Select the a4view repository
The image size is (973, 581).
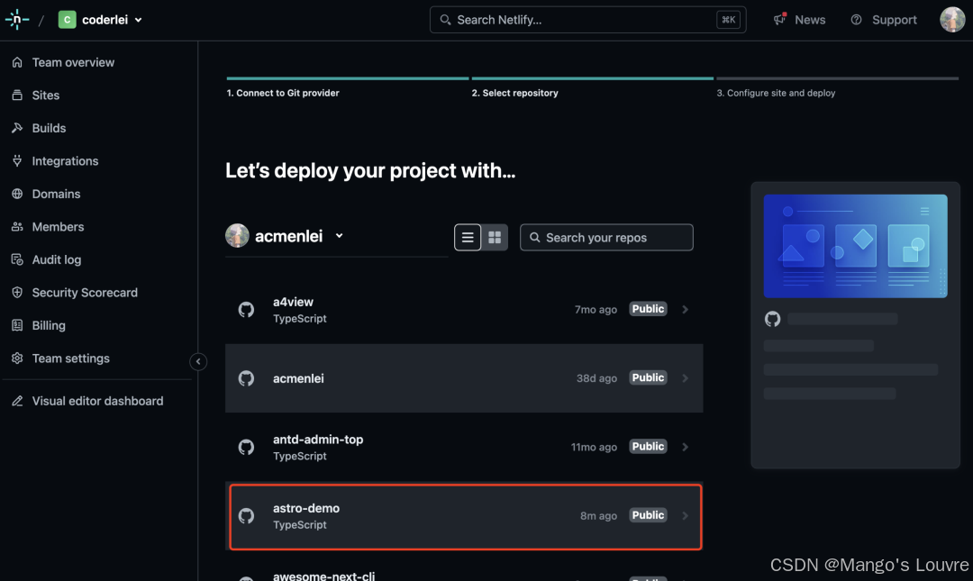coord(464,309)
